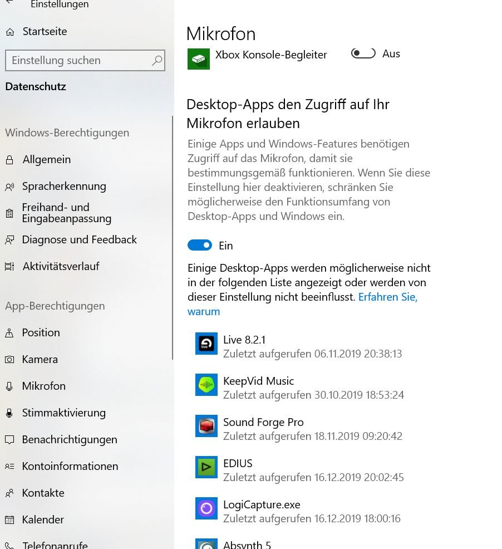
Task: Click the KeepVid Music app icon
Action: (x=206, y=385)
